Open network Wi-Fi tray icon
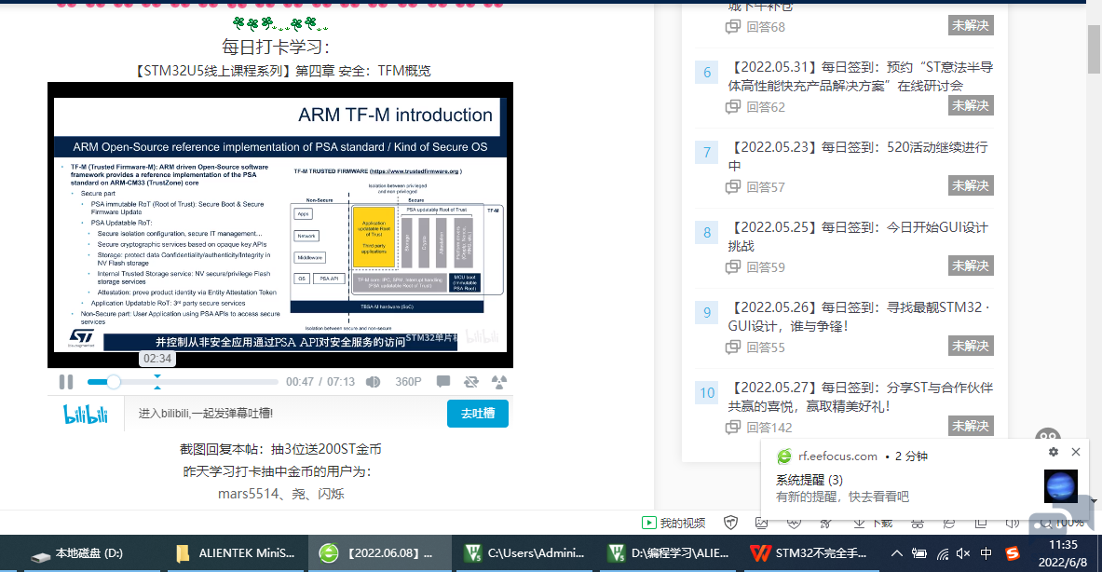Image resolution: width=1102 pixels, height=572 pixels. tap(943, 553)
